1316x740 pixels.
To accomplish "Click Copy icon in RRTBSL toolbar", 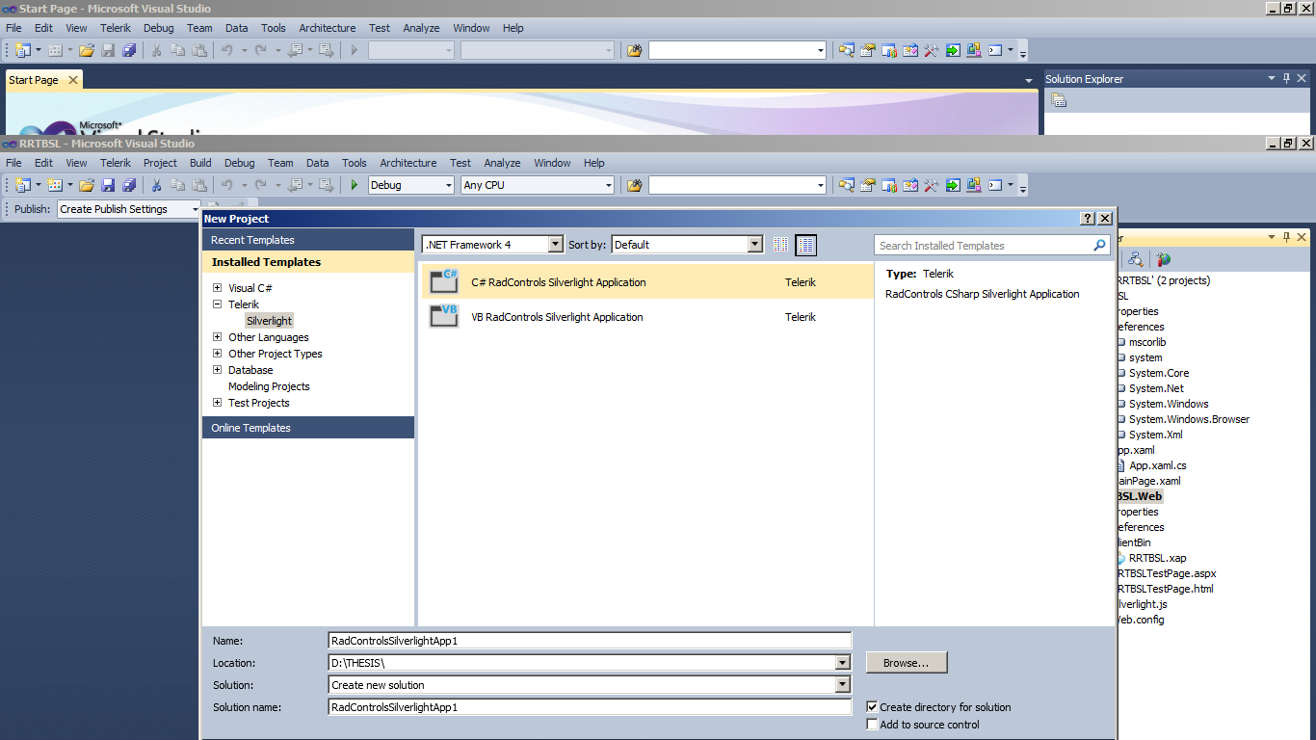I will [x=178, y=185].
